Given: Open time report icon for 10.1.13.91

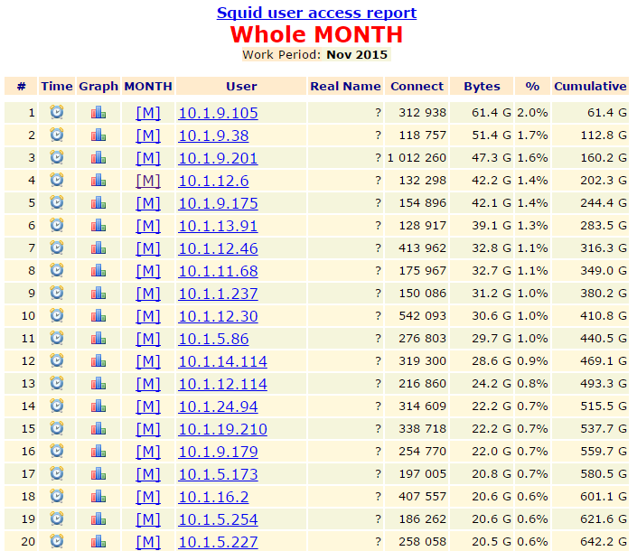Looking at the screenshot, I should (57, 225).
